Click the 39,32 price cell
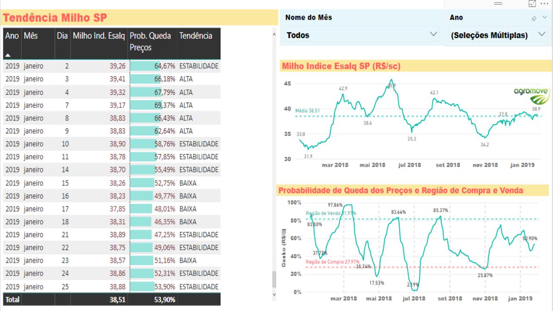The image size is (553, 311). pyautogui.click(x=99, y=92)
